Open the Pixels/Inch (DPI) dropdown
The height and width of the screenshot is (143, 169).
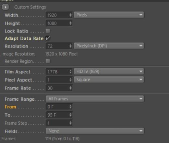tap(109, 46)
